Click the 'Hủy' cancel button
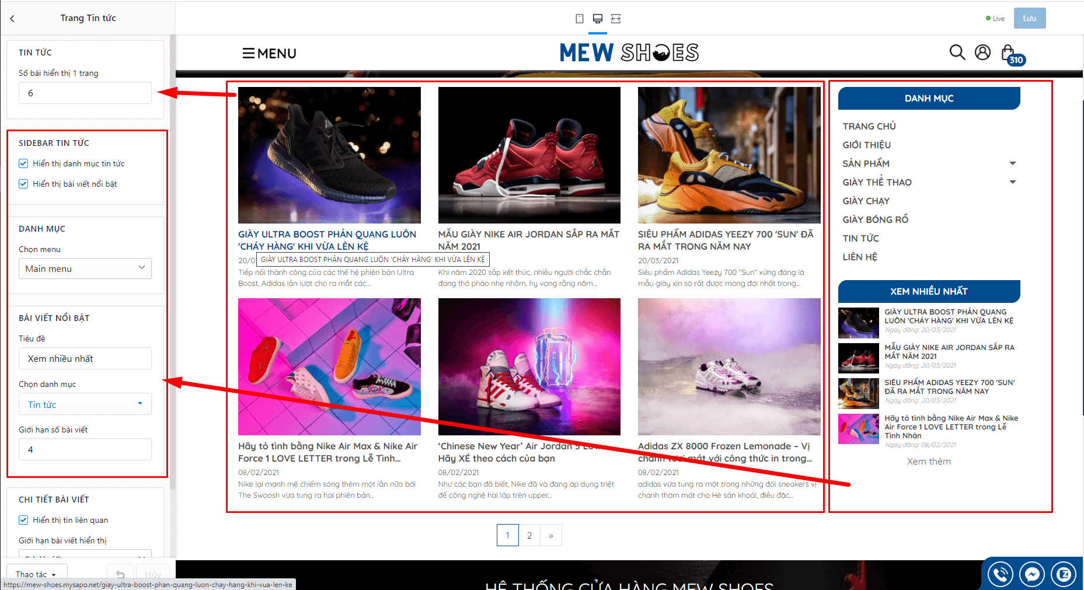Screen dimensions: 1084x590 pyautogui.click(x=153, y=574)
